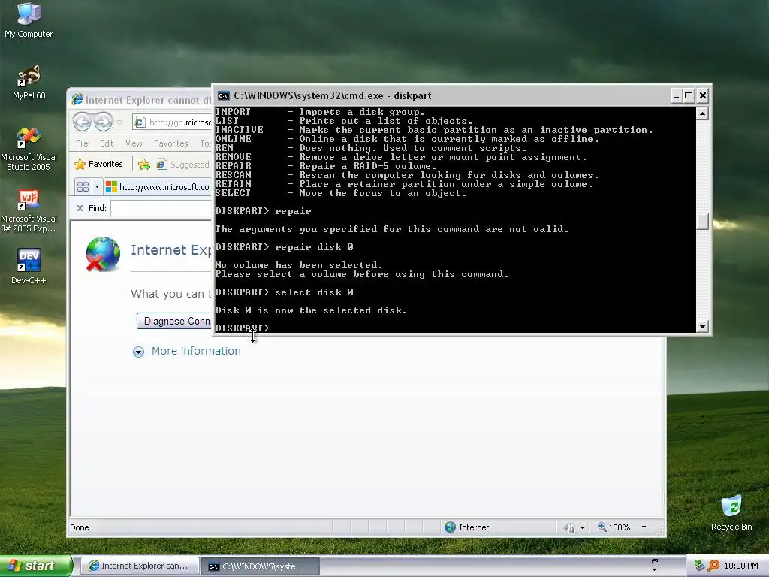769x577 pixels.
Task: Open the recent pages dropdown arrow
Action: 119,122
